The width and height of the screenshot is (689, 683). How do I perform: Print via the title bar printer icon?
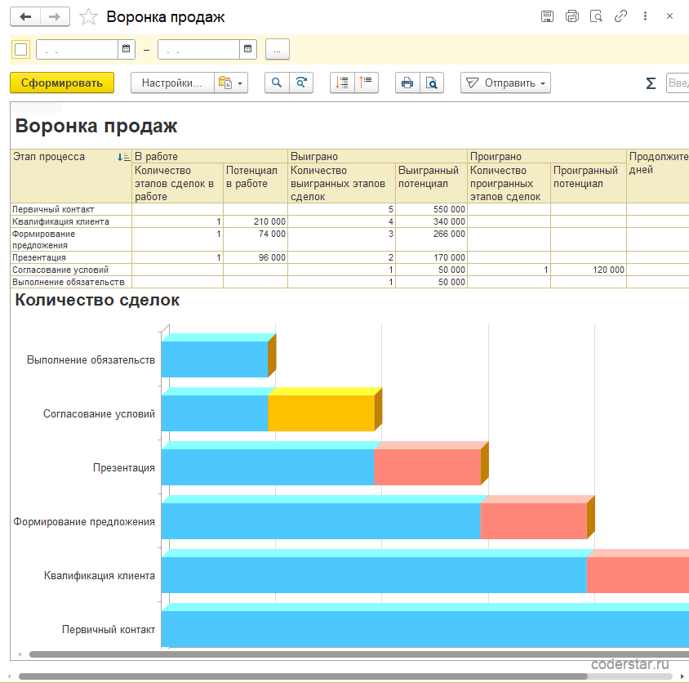(x=572, y=16)
